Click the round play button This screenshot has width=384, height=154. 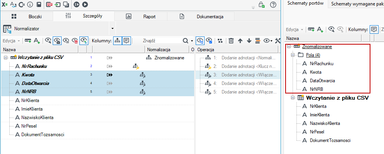coord(85,4)
